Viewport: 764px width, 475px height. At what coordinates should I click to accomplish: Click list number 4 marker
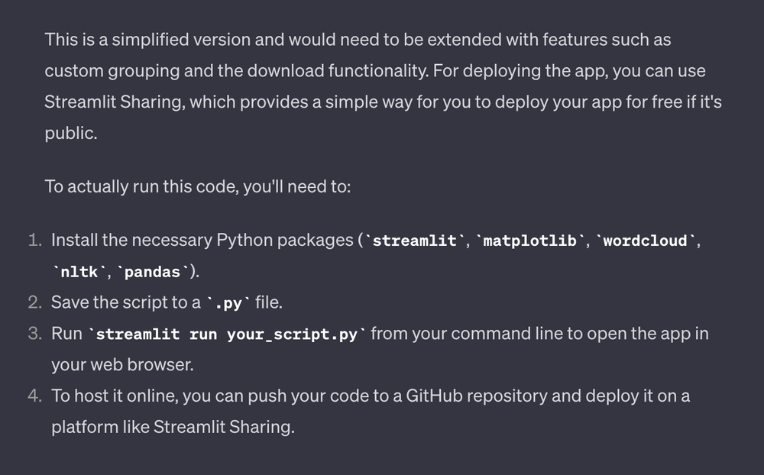coord(34,396)
